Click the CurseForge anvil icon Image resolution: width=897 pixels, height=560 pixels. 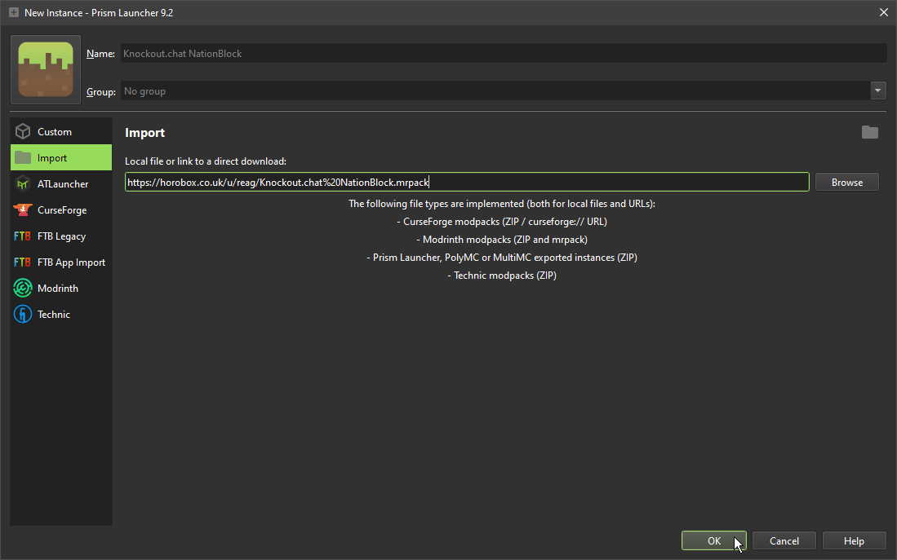(23, 209)
